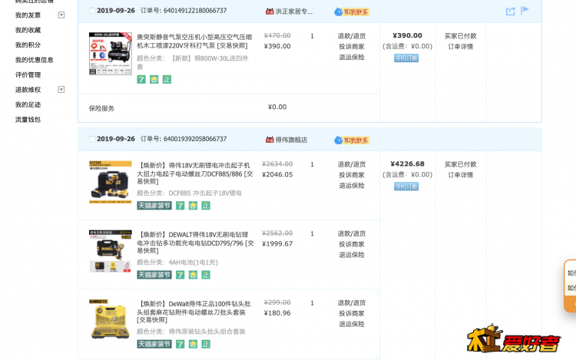Click the 正 badge on air compressor item
576x360 pixels.
(167, 79)
